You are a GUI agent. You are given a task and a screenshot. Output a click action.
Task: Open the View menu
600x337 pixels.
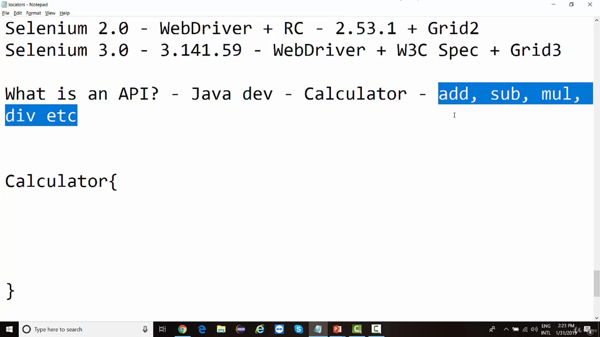click(x=50, y=13)
